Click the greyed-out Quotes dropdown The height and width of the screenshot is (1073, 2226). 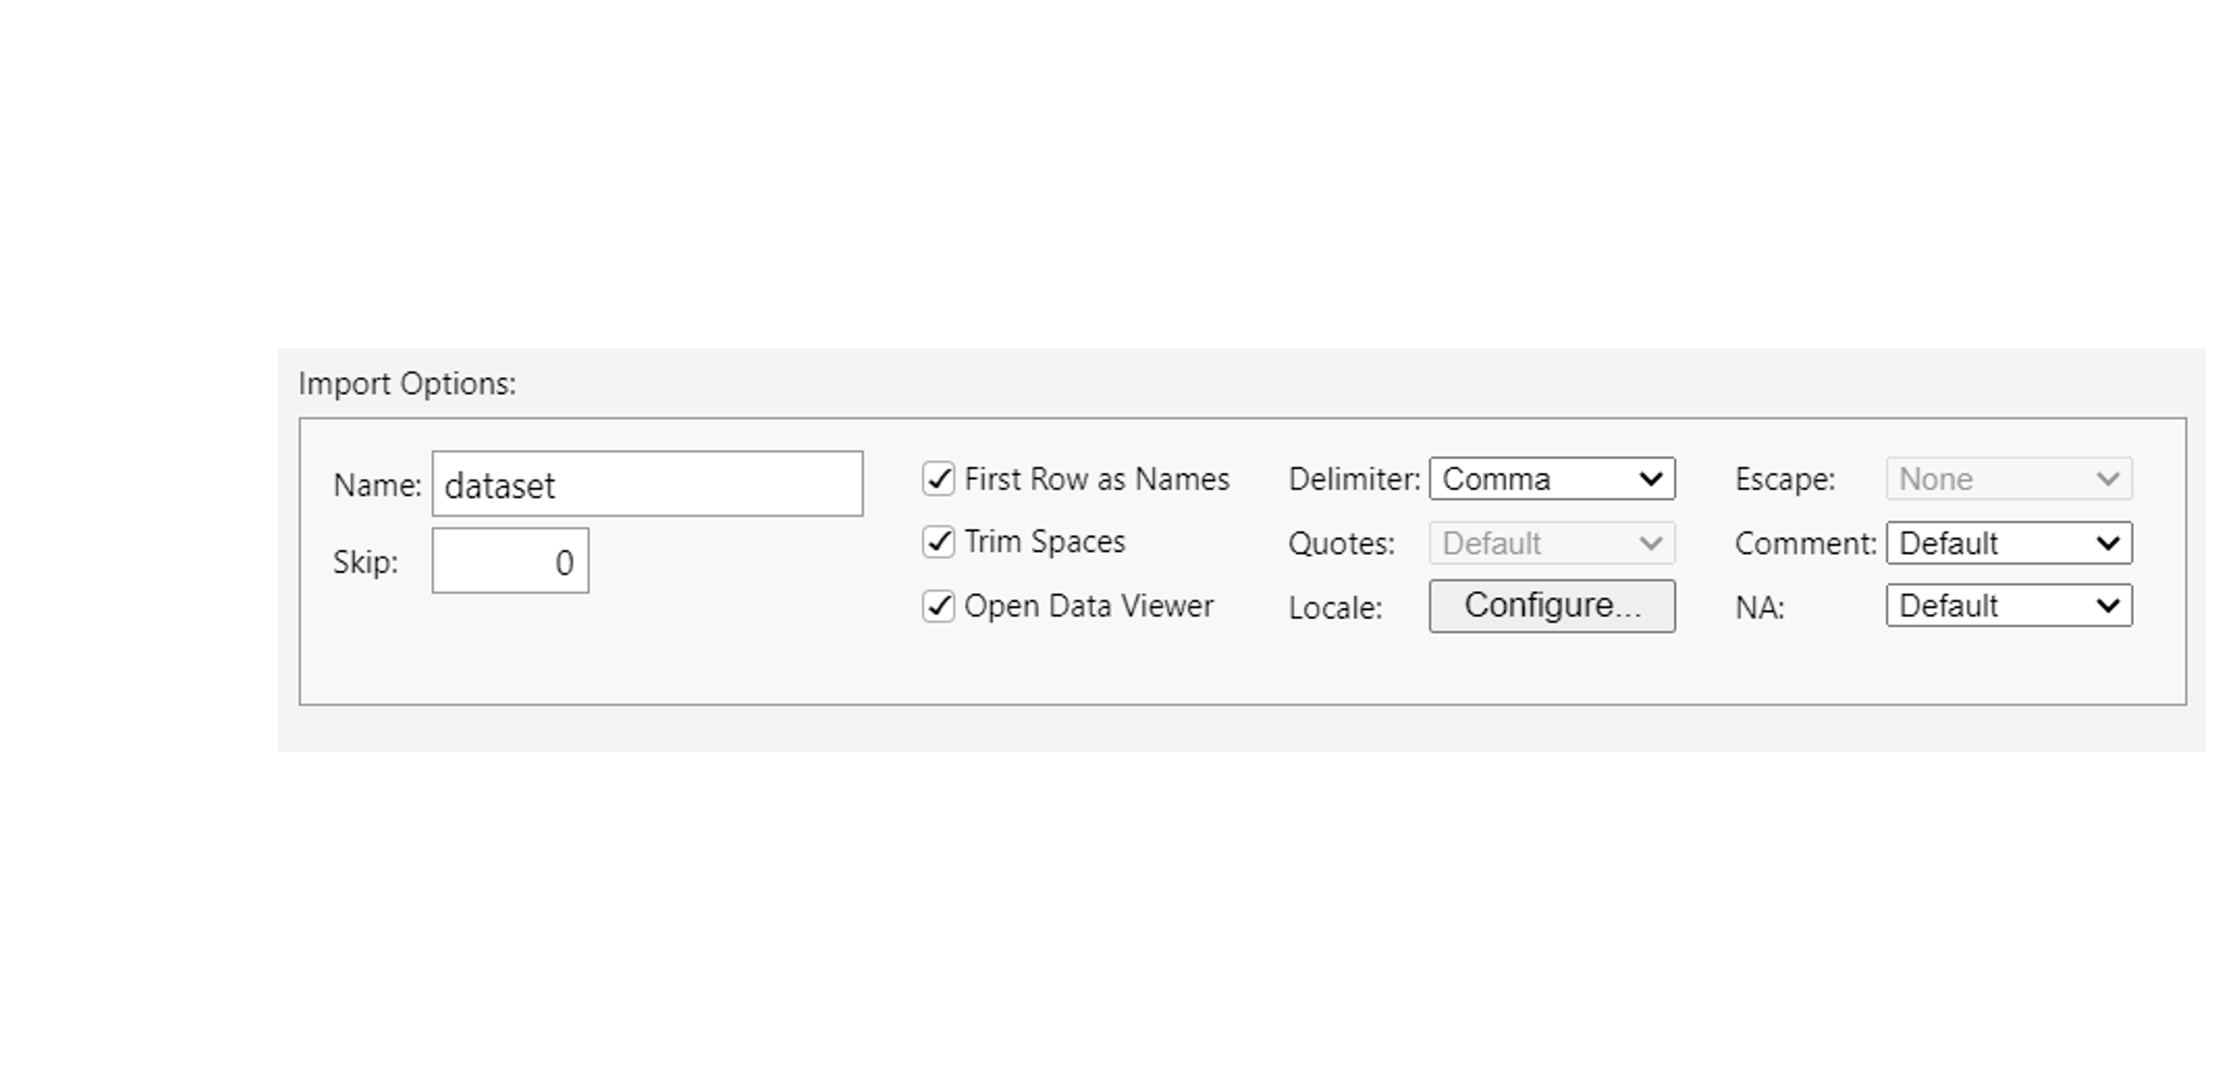tap(1552, 543)
